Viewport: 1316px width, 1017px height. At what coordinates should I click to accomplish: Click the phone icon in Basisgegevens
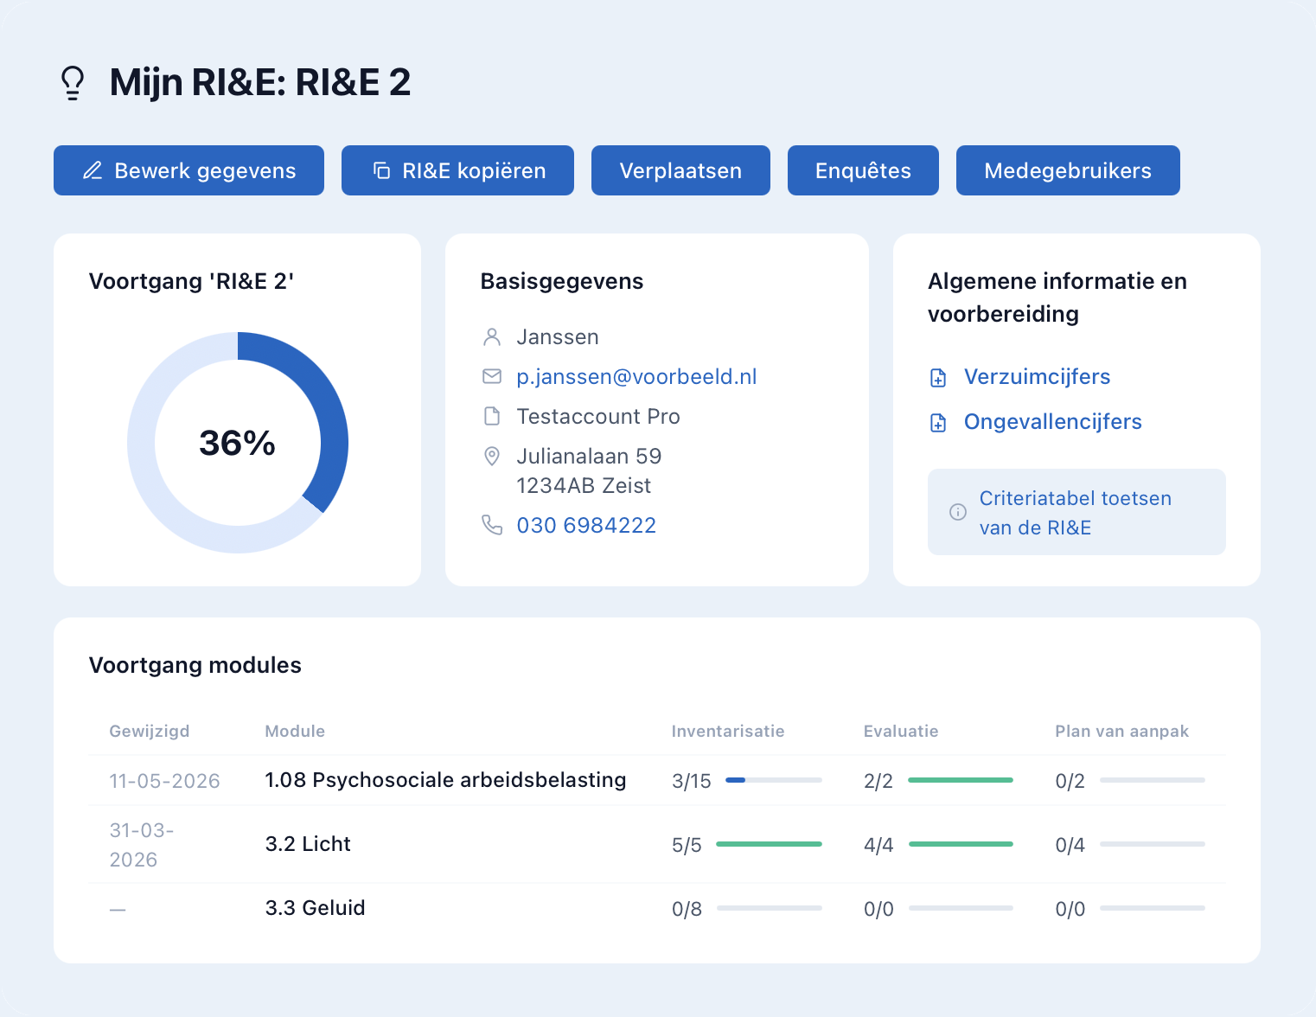pyautogui.click(x=492, y=525)
